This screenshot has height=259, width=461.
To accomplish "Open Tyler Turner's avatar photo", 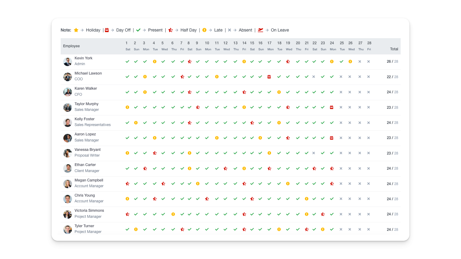I will [68, 229].
